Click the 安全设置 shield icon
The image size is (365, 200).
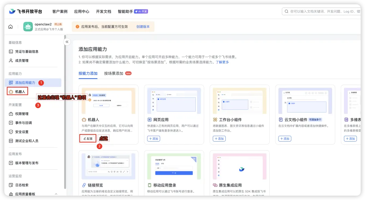(11, 132)
